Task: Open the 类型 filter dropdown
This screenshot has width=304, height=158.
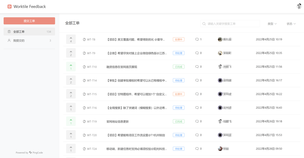Action: tap(272, 23)
